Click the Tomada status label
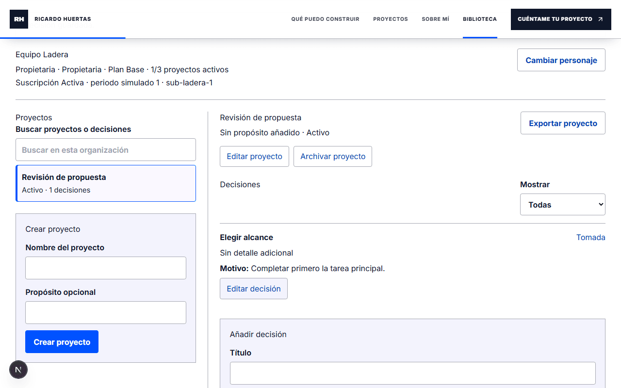Screen dimensions: 621x388 coord(590,238)
